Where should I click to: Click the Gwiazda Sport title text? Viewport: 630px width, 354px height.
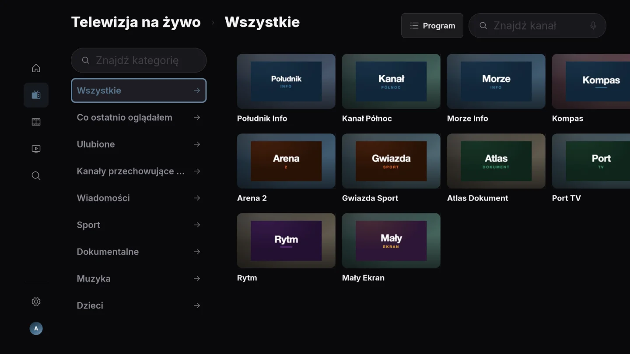[370, 198]
